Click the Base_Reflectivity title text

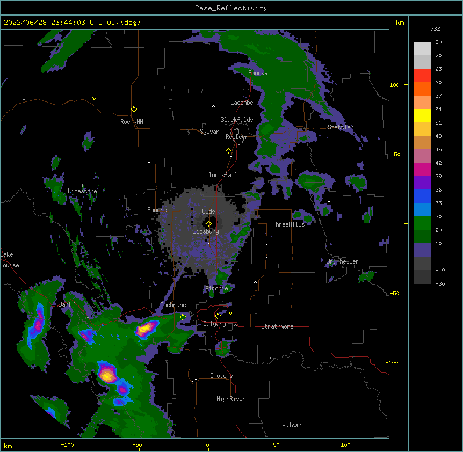tap(231, 8)
